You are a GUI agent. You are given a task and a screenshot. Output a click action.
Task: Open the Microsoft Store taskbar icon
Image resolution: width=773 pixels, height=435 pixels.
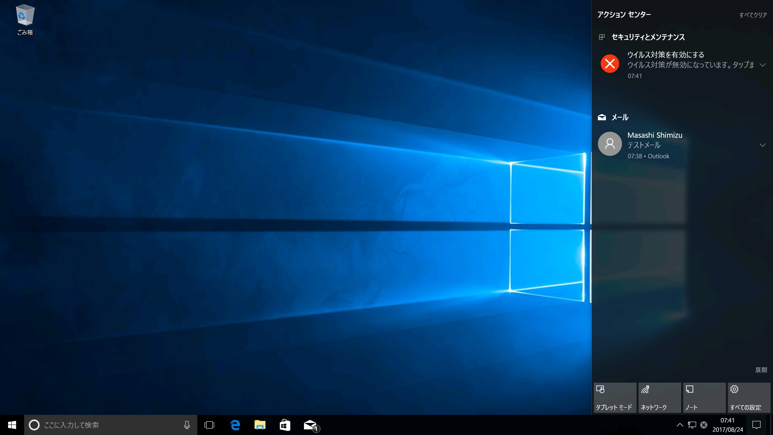pos(285,425)
